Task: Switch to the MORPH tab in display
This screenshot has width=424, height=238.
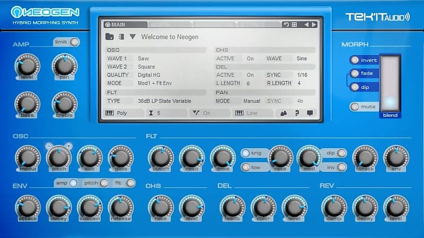Action: click(x=170, y=24)
